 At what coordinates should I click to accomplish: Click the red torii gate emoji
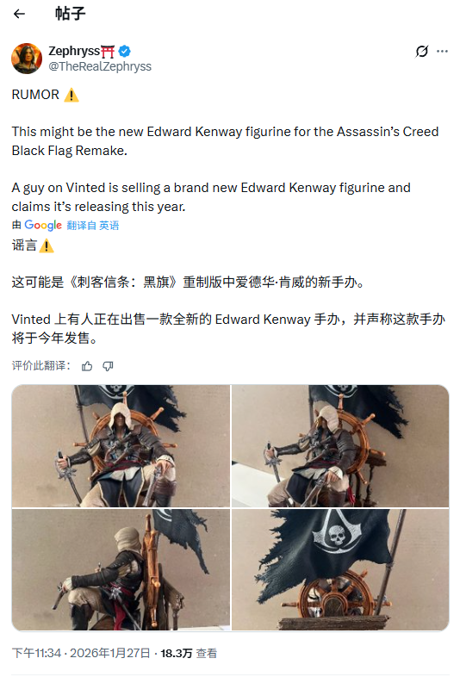(108, 52)
